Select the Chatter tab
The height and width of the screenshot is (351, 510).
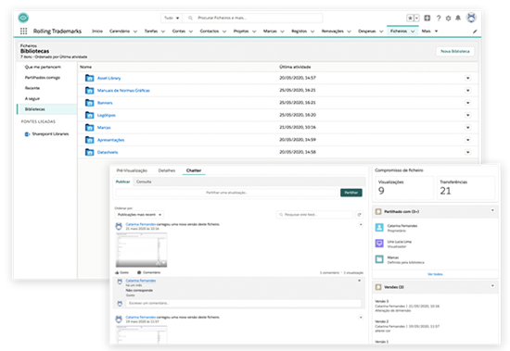[194, 170]
